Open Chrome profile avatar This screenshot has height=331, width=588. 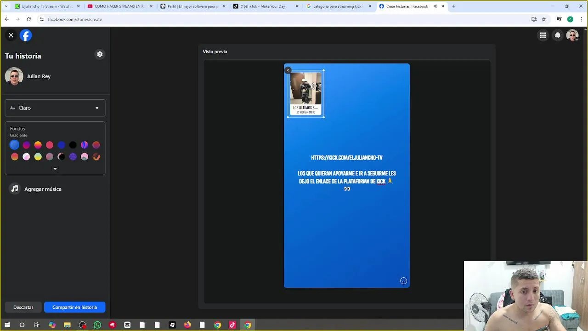point(570,19)
